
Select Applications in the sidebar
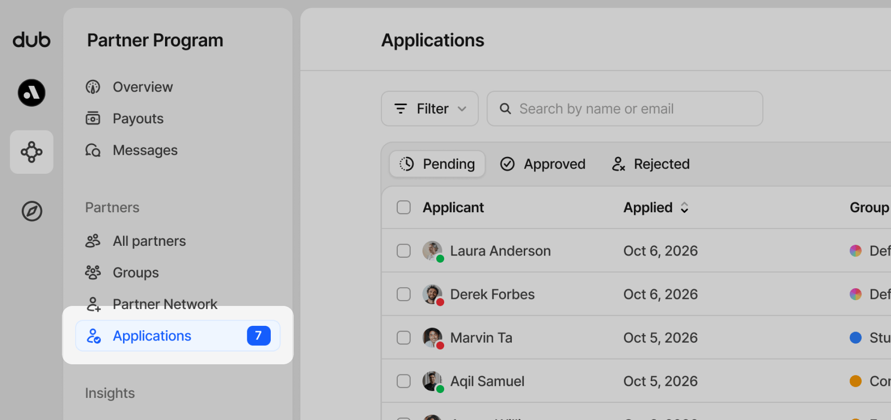click(x=178, y=336)
